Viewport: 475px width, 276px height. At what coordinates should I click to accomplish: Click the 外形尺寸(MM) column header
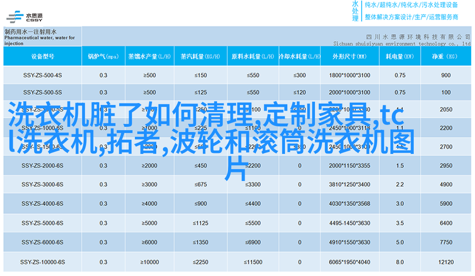click(349, 57)
